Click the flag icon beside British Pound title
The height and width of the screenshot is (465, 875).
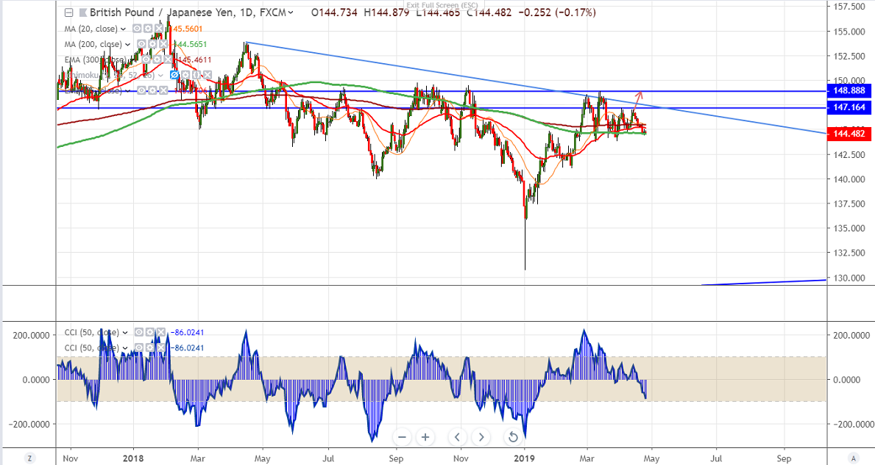(x=82, y=12)
